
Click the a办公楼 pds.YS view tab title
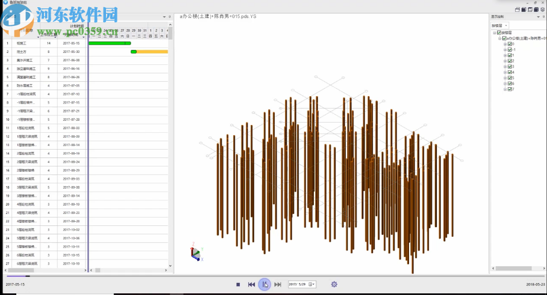point(218,16)
